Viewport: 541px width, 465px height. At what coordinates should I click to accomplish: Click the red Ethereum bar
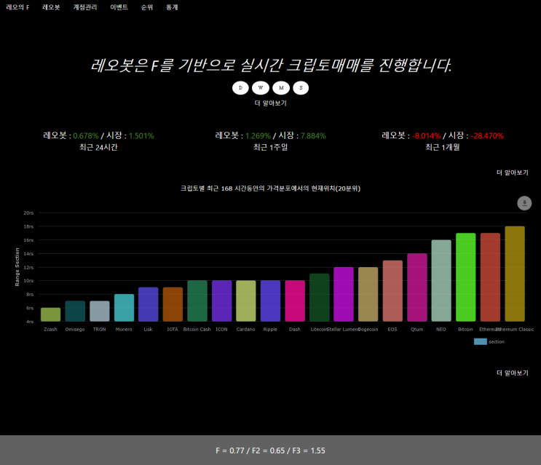click(x=490, y=277)
